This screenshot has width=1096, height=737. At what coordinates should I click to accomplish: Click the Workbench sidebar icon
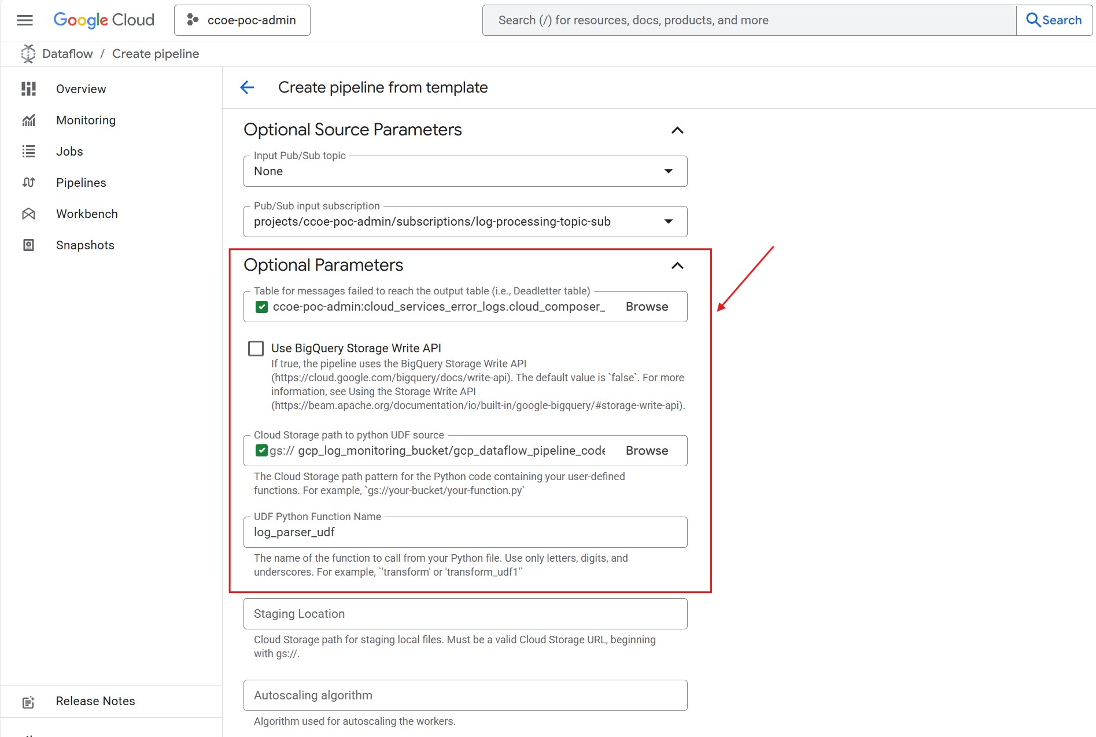(x=28, y=214)
